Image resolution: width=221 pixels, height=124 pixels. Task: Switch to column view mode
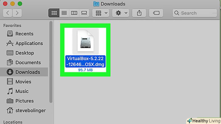point(74,13)
